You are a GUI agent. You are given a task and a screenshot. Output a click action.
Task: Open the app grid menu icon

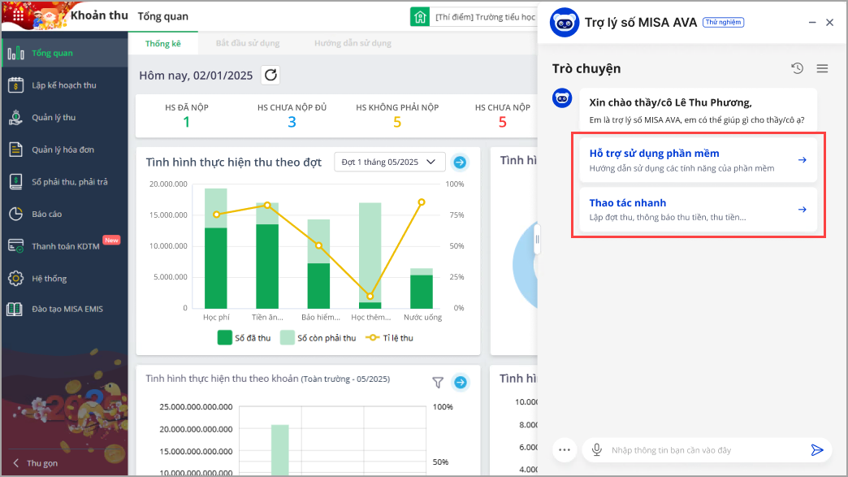click(x=18, y=15)
